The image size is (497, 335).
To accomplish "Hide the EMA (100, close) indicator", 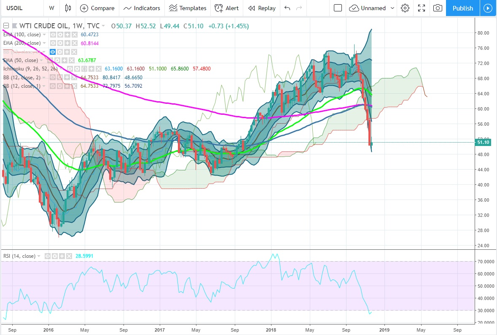I will coord(53,35).
